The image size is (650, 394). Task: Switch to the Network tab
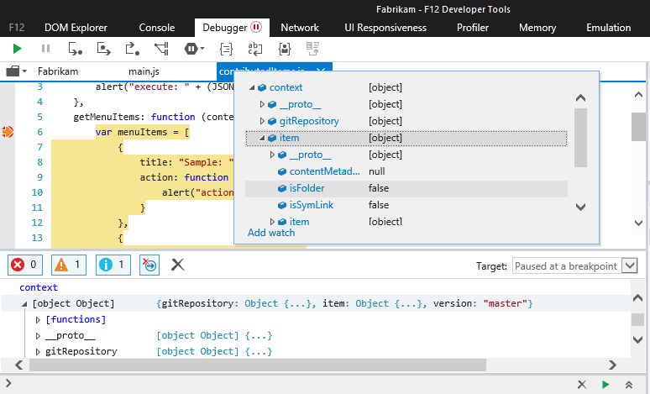300,28
